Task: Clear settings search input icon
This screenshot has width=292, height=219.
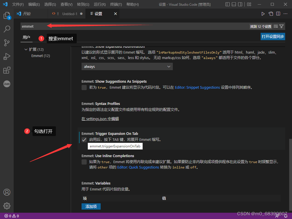Action: 276,27
